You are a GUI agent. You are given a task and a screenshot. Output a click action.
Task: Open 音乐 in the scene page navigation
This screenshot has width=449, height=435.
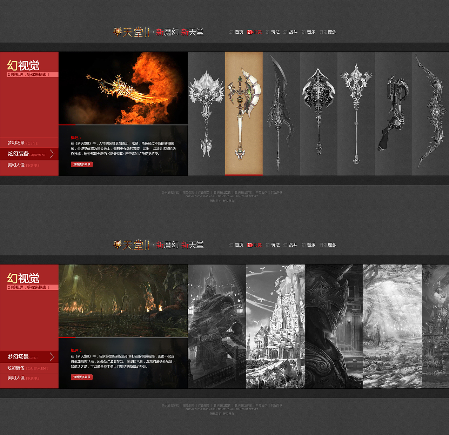click(x=309, y=245)
